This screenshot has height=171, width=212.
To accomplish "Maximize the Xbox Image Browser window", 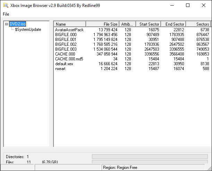I will click(x=188, y=5).
